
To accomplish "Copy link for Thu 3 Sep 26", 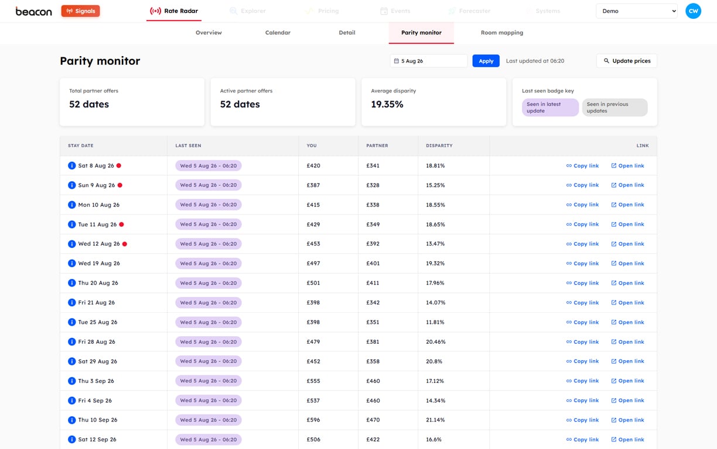I will pos(582,381).
